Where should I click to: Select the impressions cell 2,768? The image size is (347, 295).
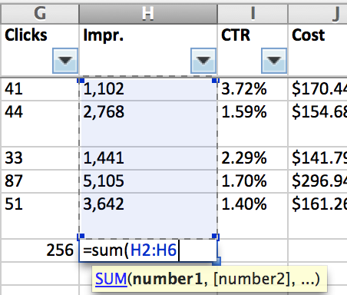tap(148, 124)
